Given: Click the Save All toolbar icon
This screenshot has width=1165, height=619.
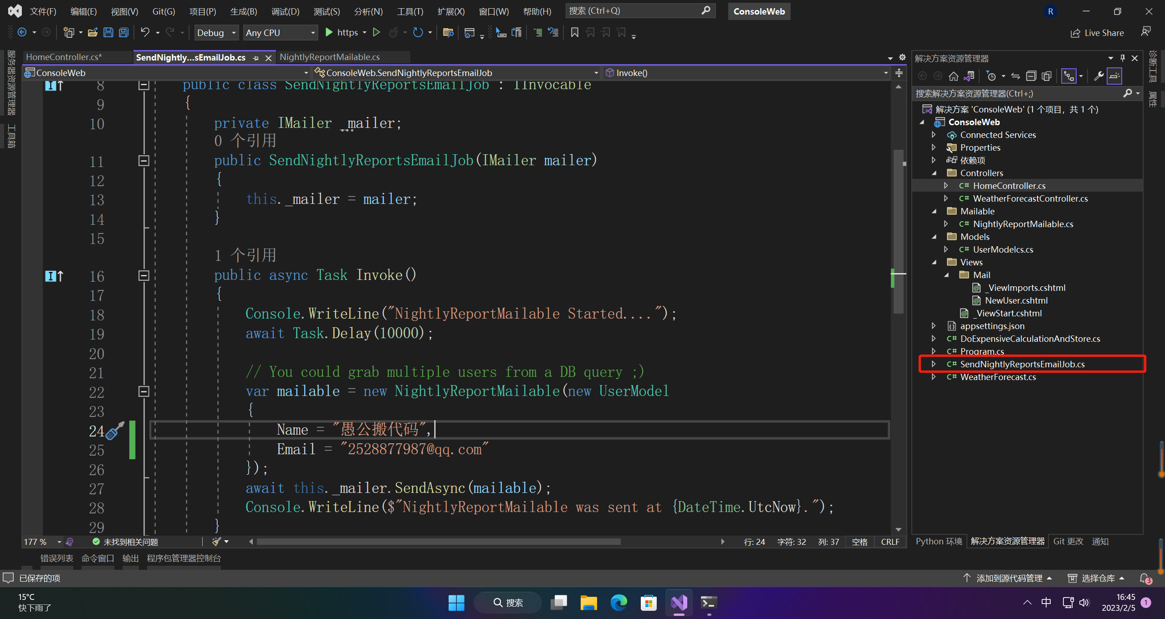Looking at the screenshot, I should point(123,33).
